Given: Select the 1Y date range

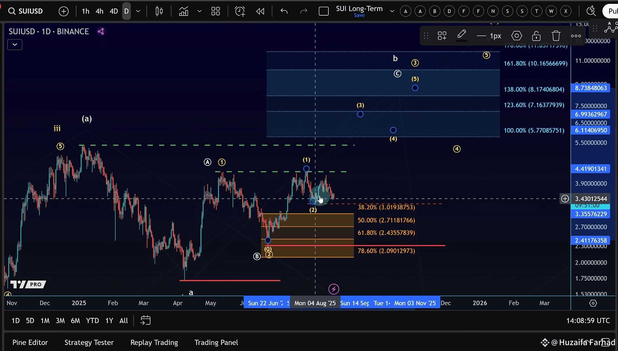Looking at the screenshot, I should click(x=109, y=321).
